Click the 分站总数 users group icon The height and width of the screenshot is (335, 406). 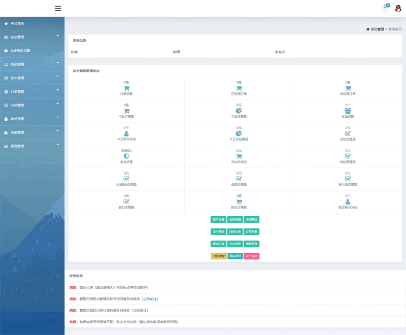[x=348, y=111]
